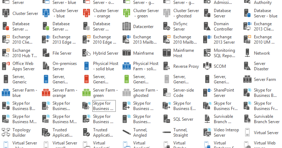282x148 pixels.
Task: Click the DirSync Server shape
Action: 167,26
